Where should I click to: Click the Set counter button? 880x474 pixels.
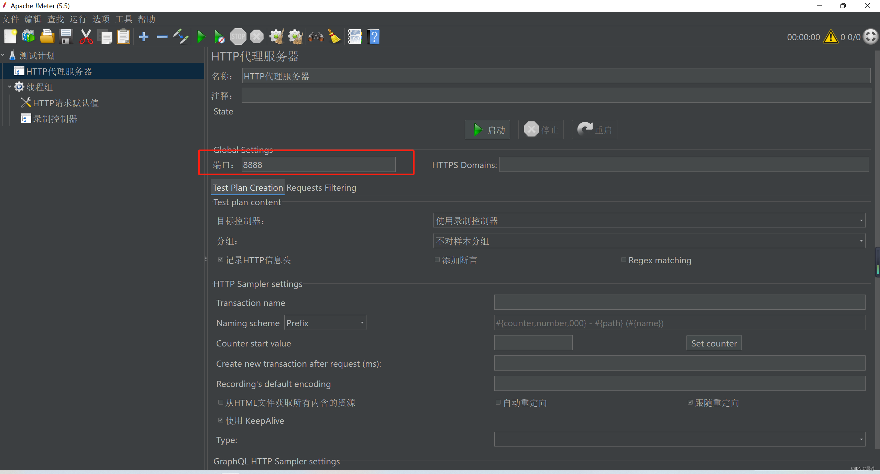714,343
